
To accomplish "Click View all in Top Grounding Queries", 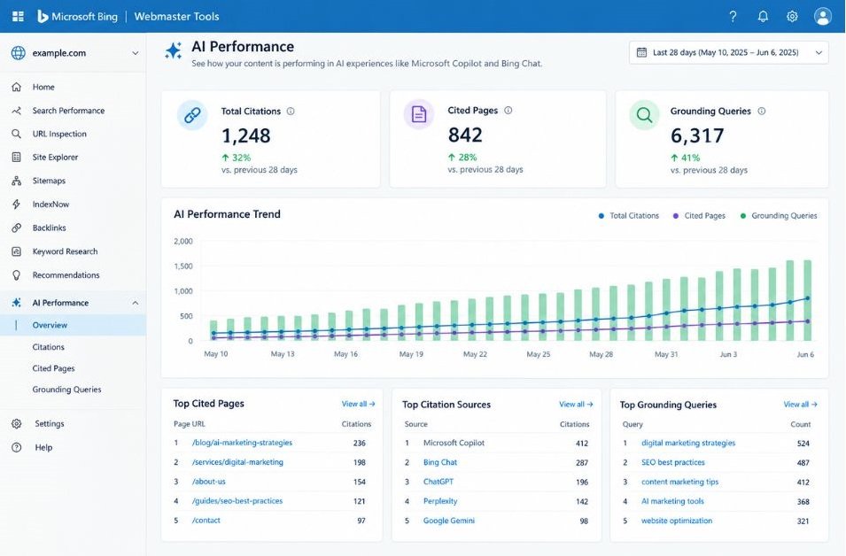I will click(x=800, y=405).
